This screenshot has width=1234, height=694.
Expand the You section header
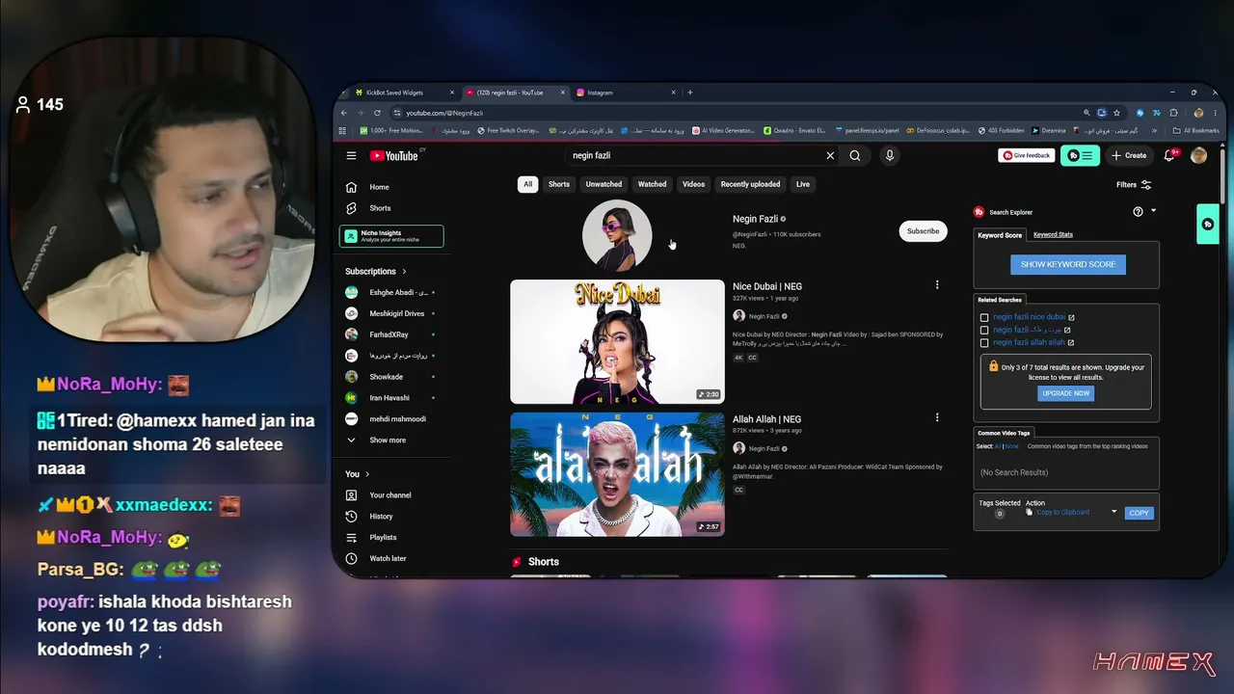358,474
